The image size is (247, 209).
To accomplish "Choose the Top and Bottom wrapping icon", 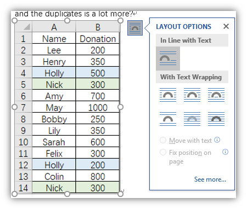I will tap(168, 119).
